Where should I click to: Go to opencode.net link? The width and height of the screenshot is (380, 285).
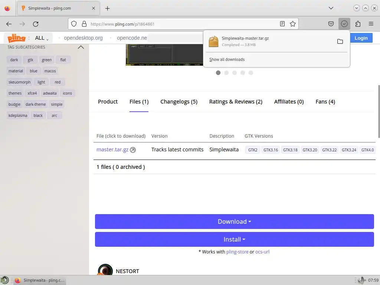[x=132, y=38]
